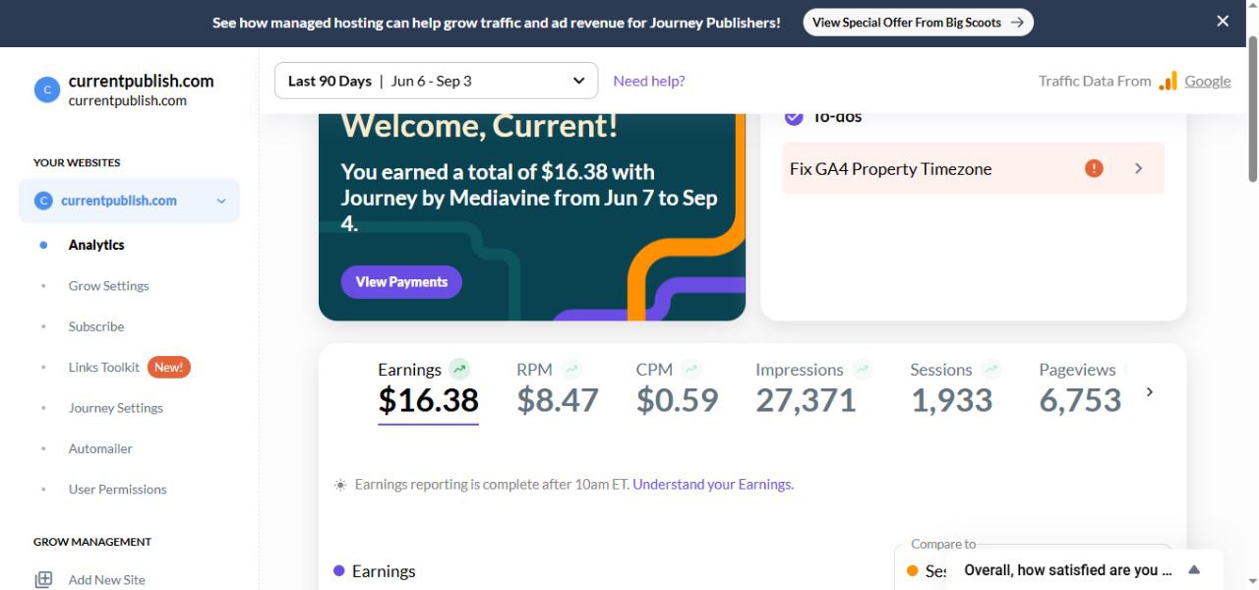
Task: Select the Pageviews metric tab
Action: (x=1079, y=387)
